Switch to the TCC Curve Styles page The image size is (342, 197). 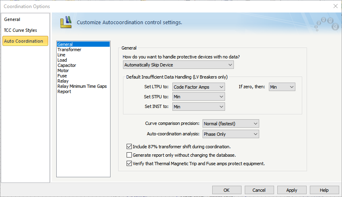(20, 30)
